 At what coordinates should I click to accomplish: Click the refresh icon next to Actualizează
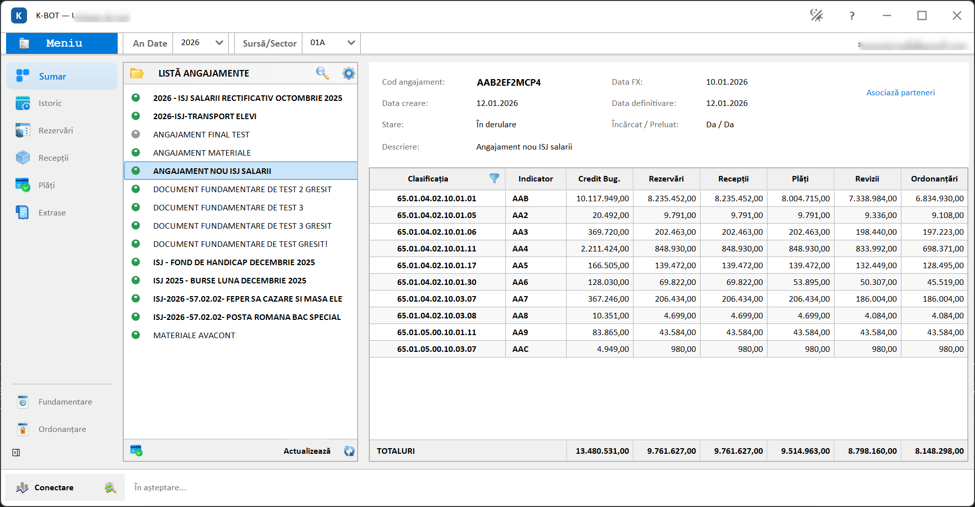[x=350, y=451]
